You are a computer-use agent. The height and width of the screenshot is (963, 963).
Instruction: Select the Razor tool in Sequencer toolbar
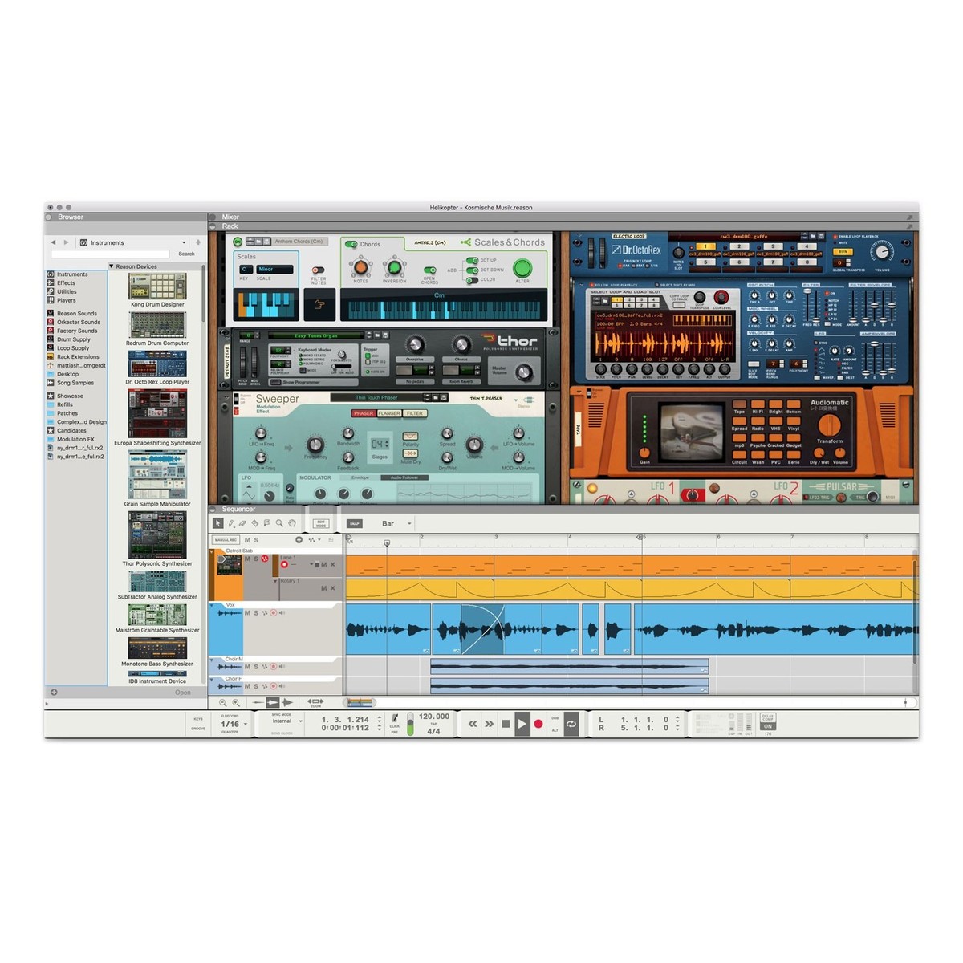coord(254,523)
